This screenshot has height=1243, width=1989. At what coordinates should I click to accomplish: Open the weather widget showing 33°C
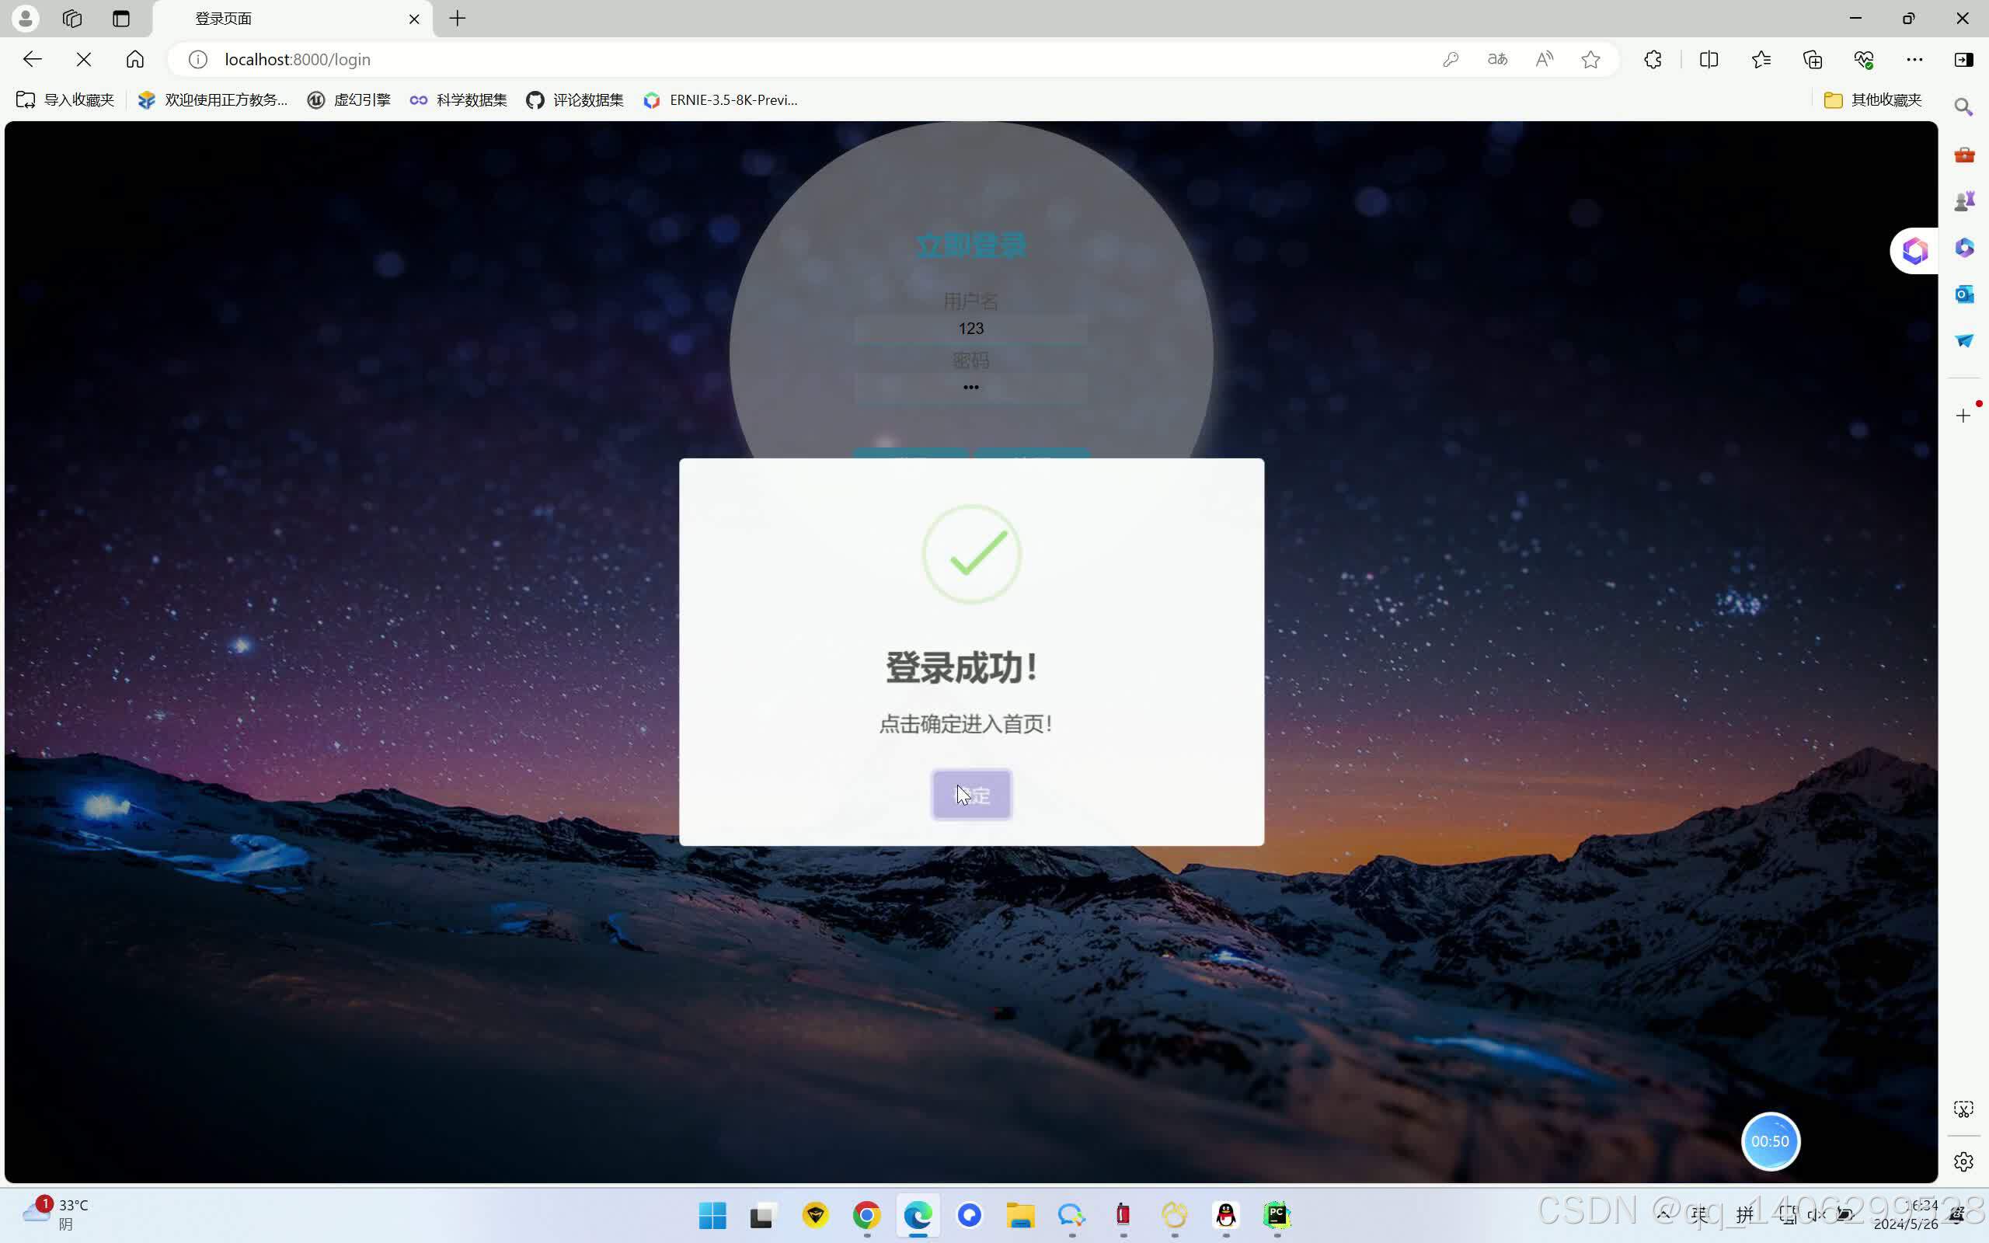[56, 1213]
